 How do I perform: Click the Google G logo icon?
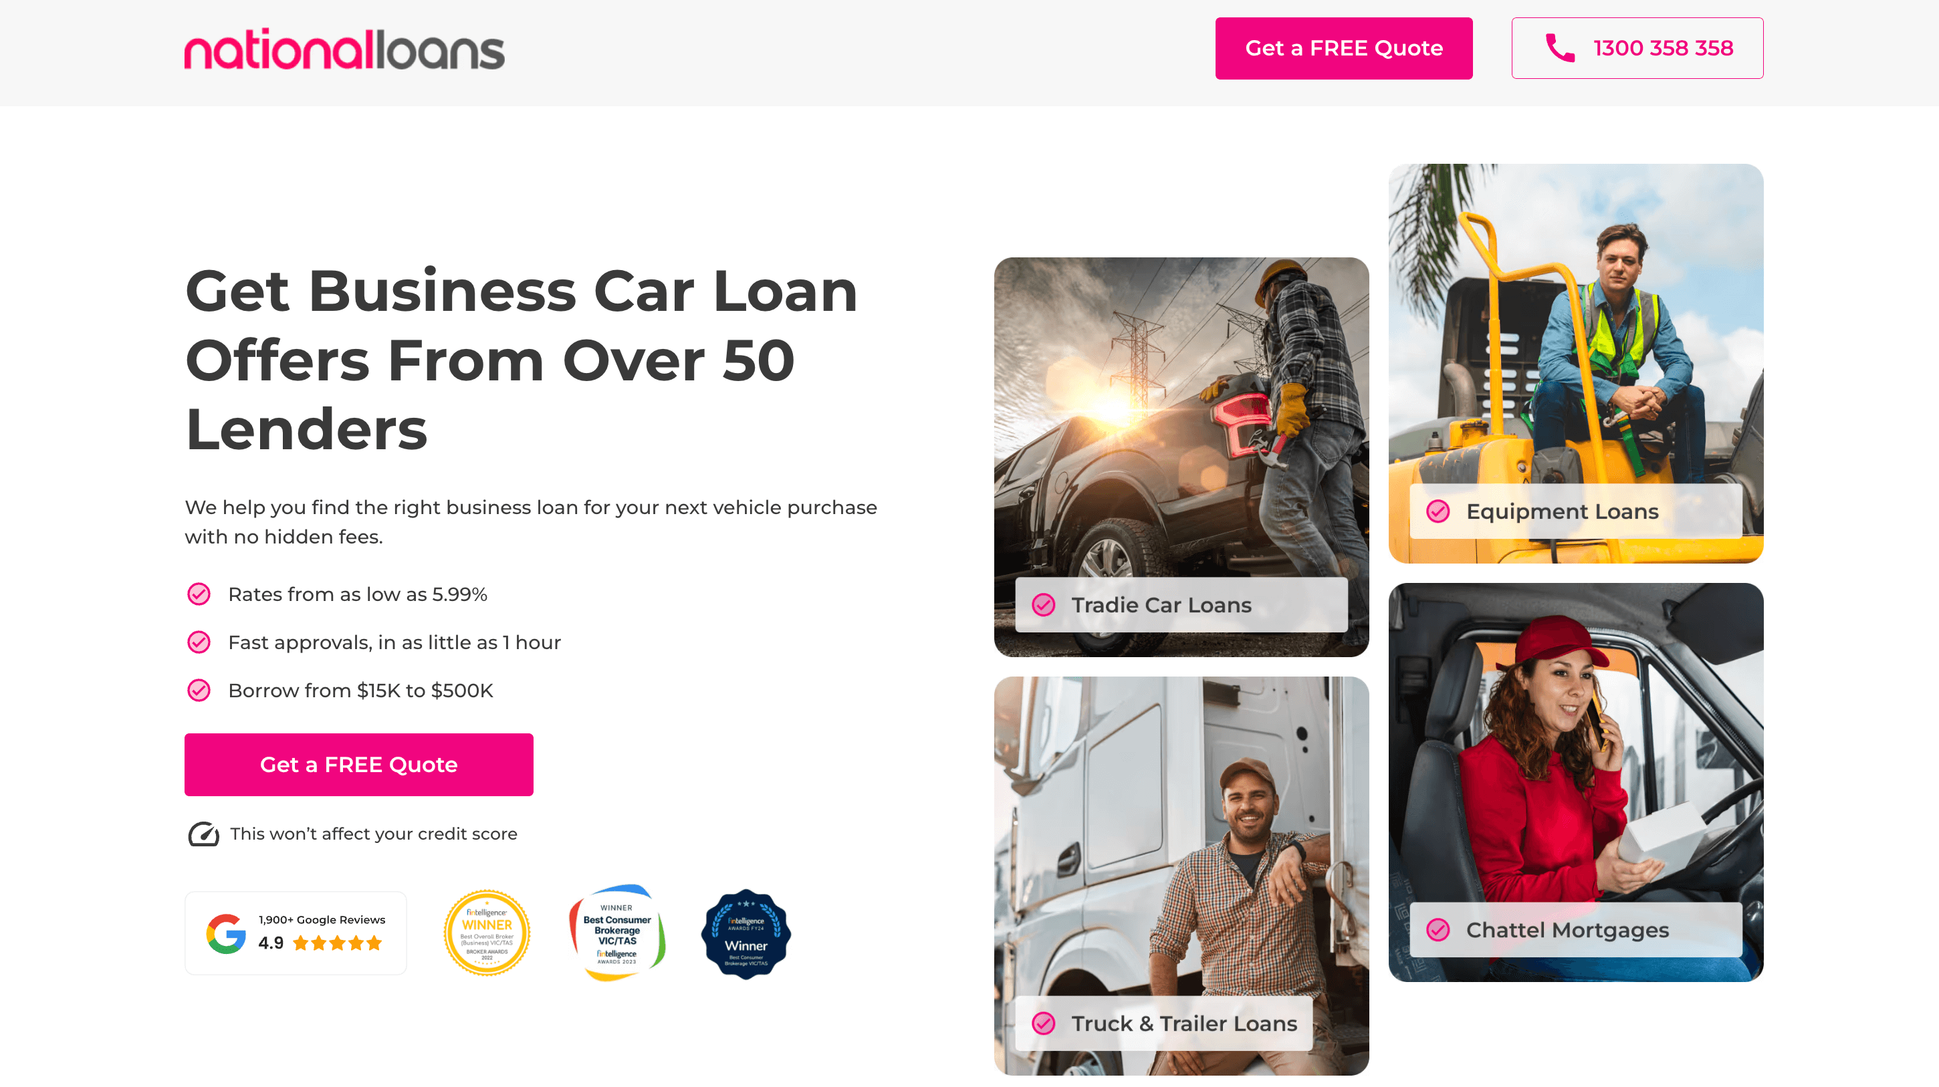click(x=226, y=933)
